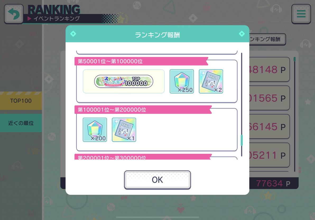Open the hamburger menu icon
This screenshot has height=220, width=315.
tap(301, 14)
